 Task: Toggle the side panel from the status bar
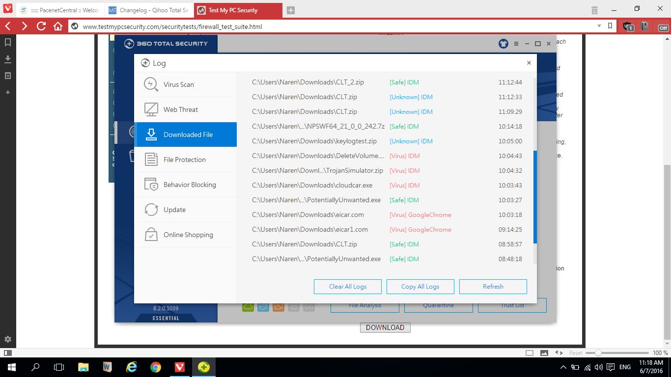click(x=8, y=352)
